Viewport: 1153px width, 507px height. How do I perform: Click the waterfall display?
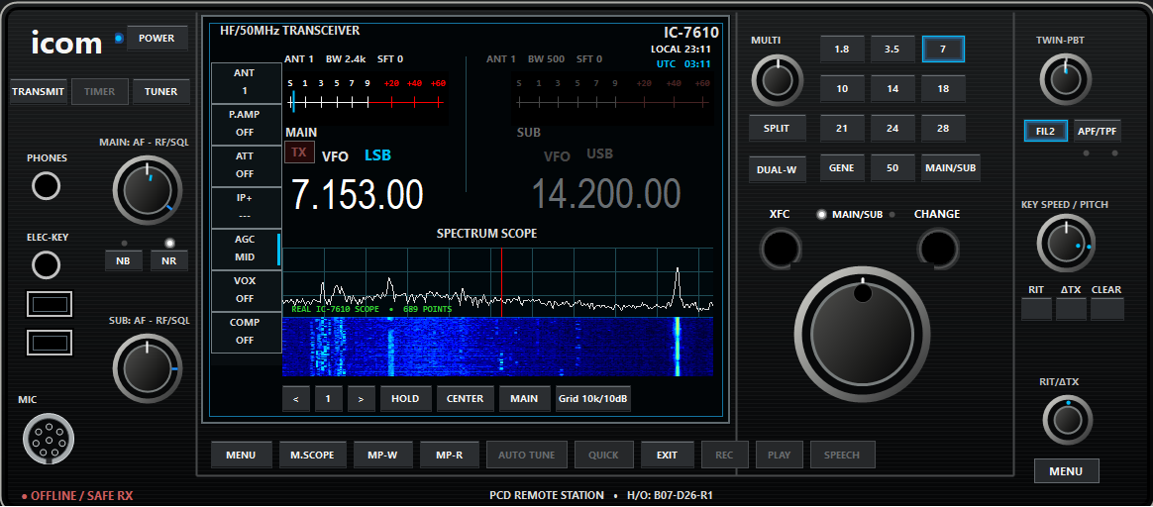498,347
